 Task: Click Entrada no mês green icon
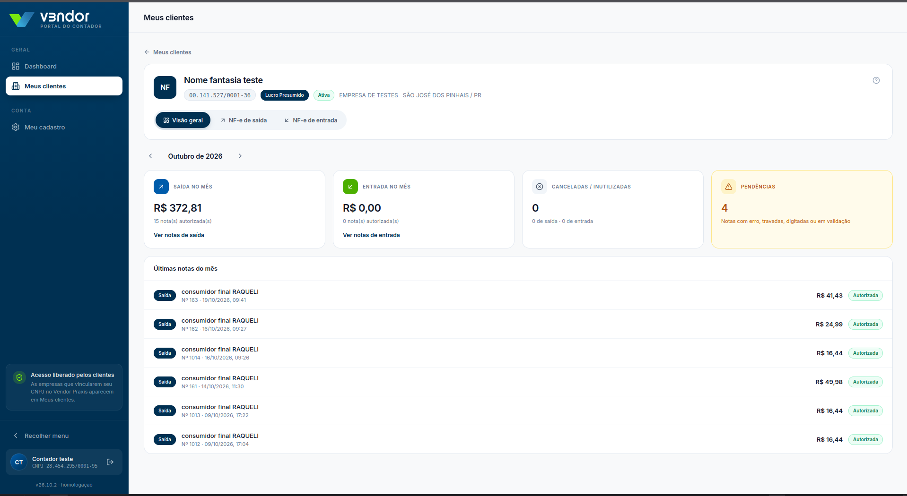coord(350,187)
